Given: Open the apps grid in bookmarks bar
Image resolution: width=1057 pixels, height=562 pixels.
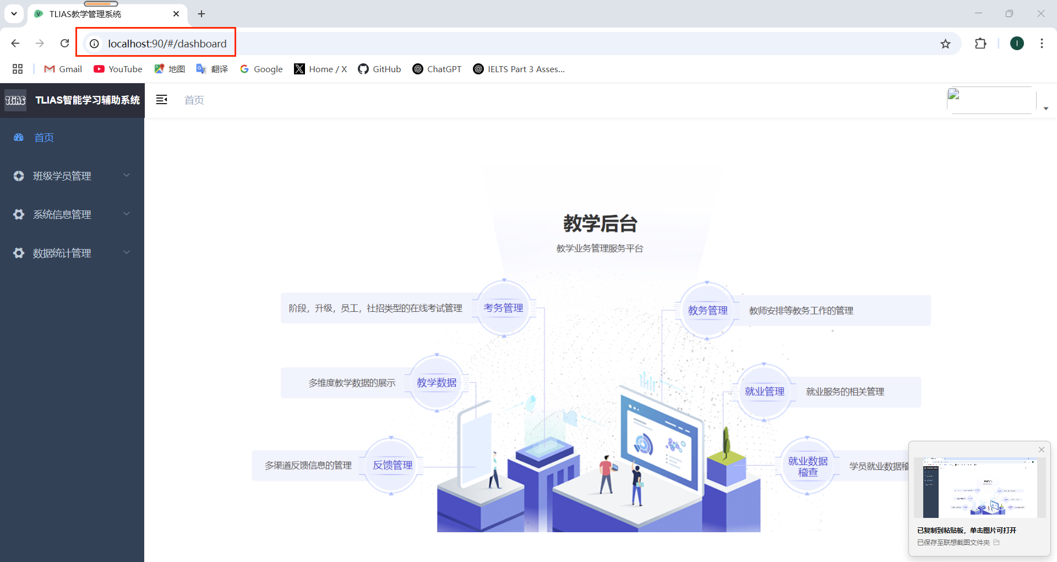Looking at the screenshot, I should 18,69.
